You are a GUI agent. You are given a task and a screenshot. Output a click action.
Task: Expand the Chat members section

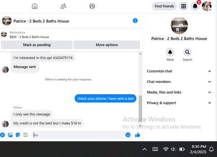tap(179, 82)
